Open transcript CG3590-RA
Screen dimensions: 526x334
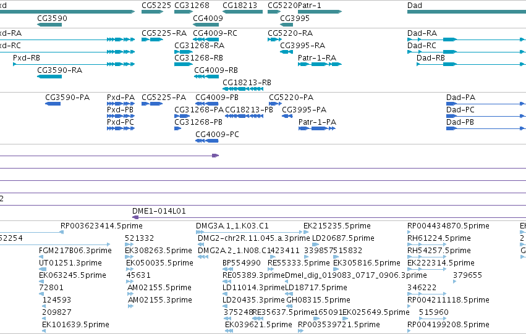49,77
